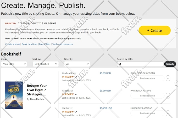
Task: Open the Kindle eBook actions ellipsis menu
Action: pyautogui.click(x=168, y=78)
